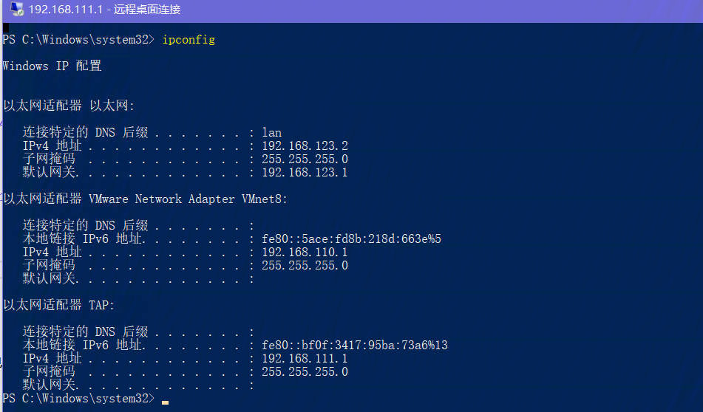Click the TAP adapter subnet mask value
The image size is (703, 412).
coord(305,371)
